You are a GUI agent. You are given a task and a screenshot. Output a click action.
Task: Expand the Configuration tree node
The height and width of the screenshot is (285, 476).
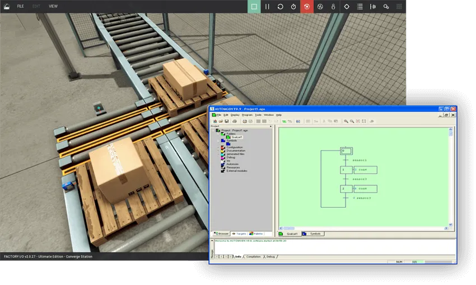(x=218, y=147)
